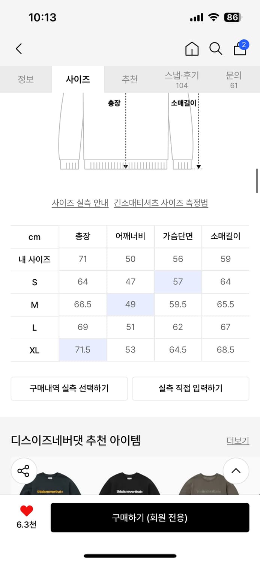Tap the share icon
Screen dimensions: 260x563
24,471
